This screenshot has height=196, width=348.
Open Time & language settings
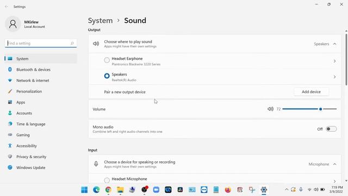click(x=41, y=124)
